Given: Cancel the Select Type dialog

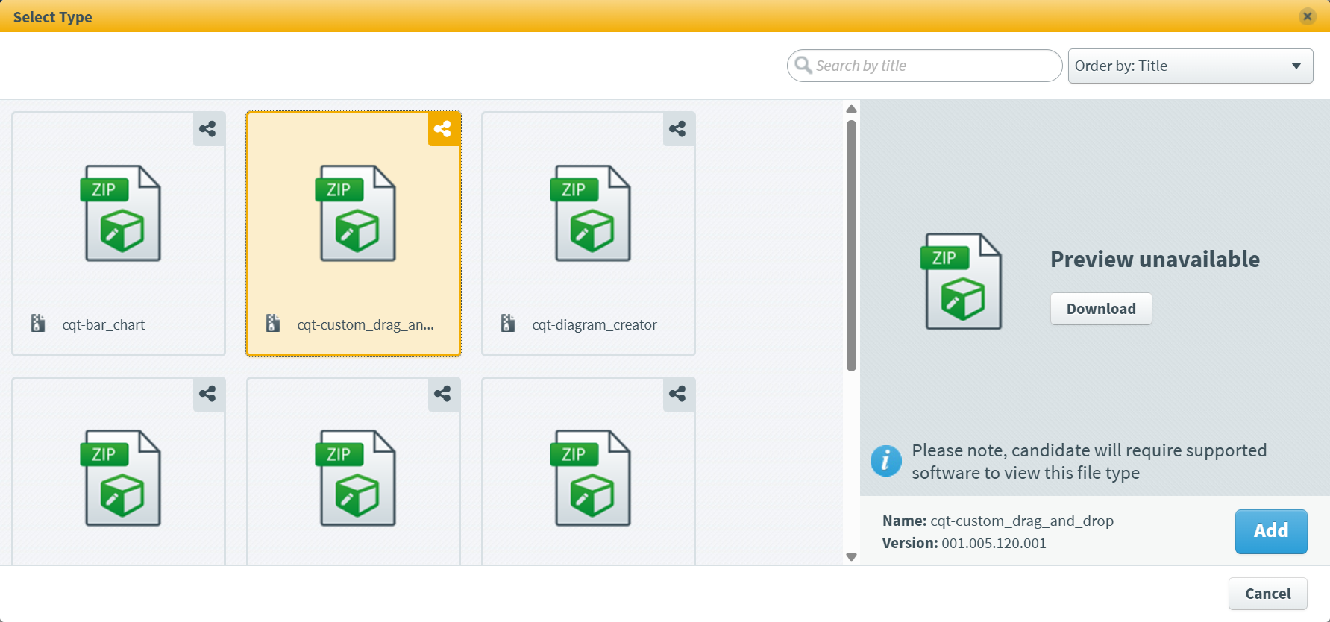Looking at the screenshot, I should click(x=1267, y=594).
